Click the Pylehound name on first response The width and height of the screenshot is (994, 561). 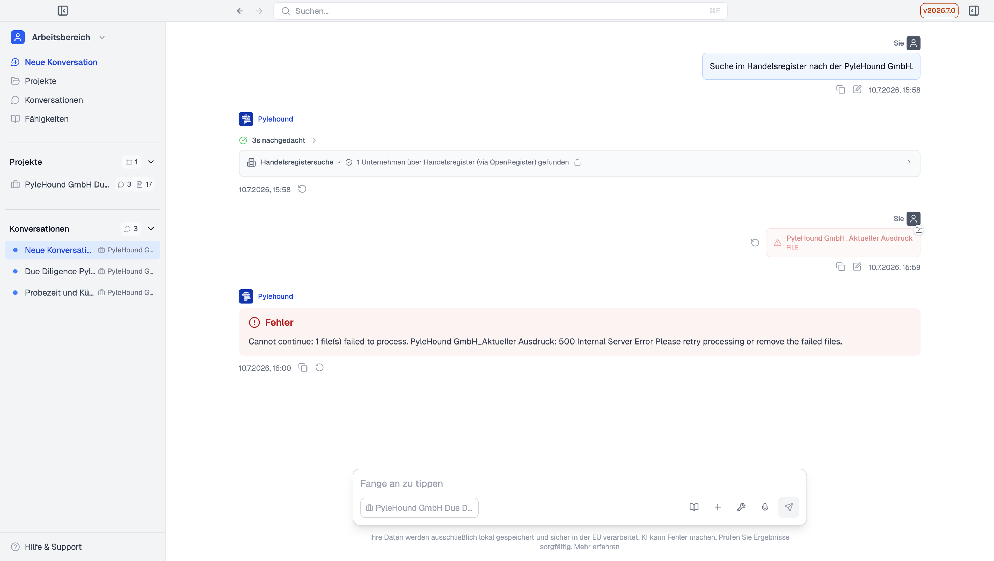tap(275, 119)
